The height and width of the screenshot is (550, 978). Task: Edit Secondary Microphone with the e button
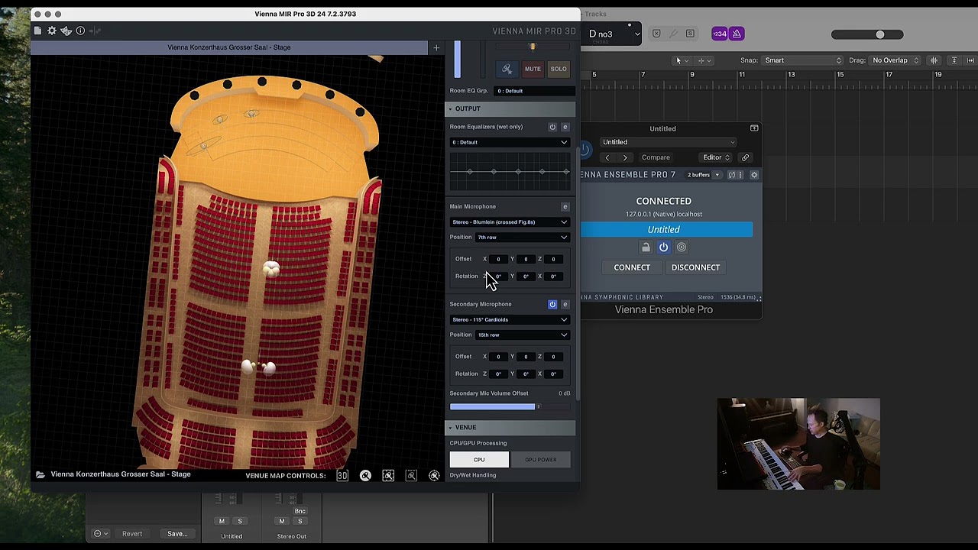click(565, 304)
